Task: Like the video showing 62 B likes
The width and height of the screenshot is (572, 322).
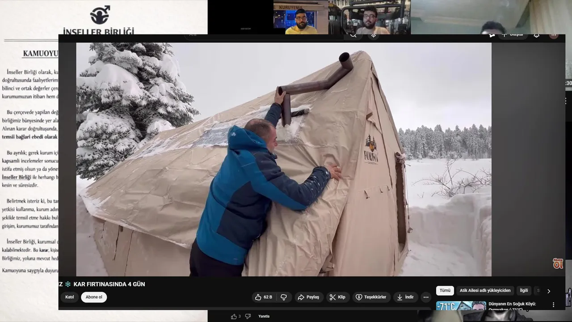Action: click(x=264, y=297)
